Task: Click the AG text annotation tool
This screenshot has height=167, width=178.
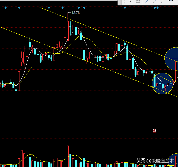Action: tap(138, 1)
